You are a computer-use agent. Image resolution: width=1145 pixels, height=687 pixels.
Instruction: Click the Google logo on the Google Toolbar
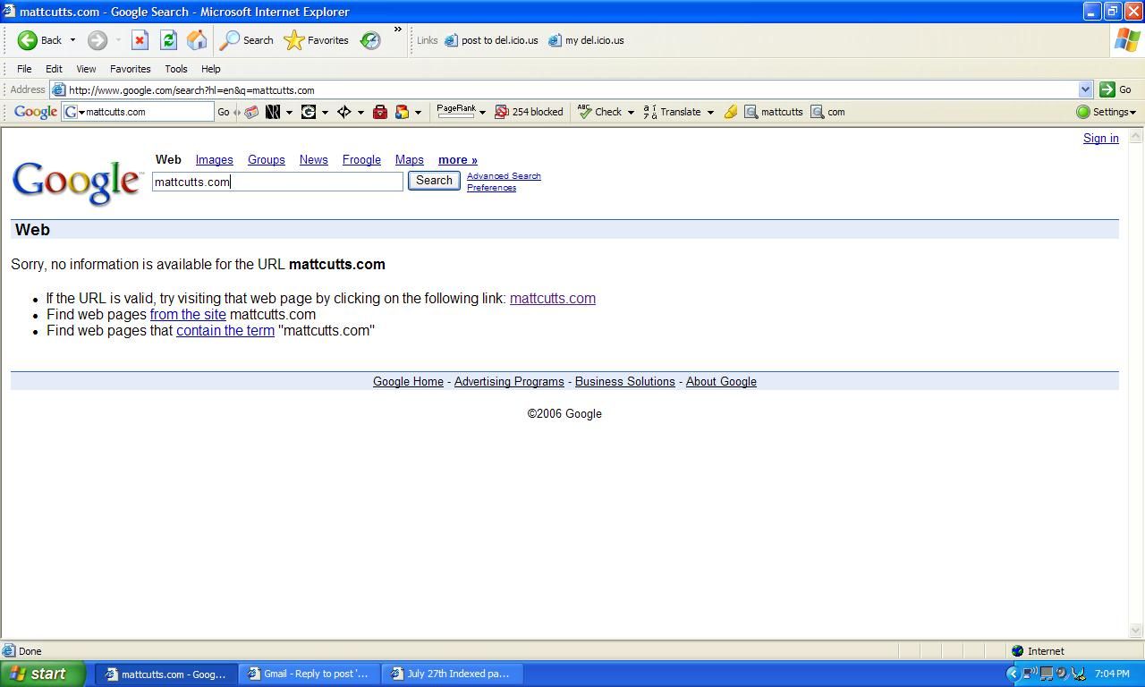coord(36,112)
